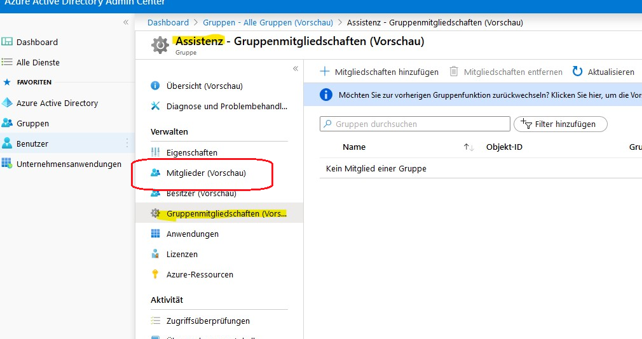Click Filter hinzufügen button

[560, 124]
